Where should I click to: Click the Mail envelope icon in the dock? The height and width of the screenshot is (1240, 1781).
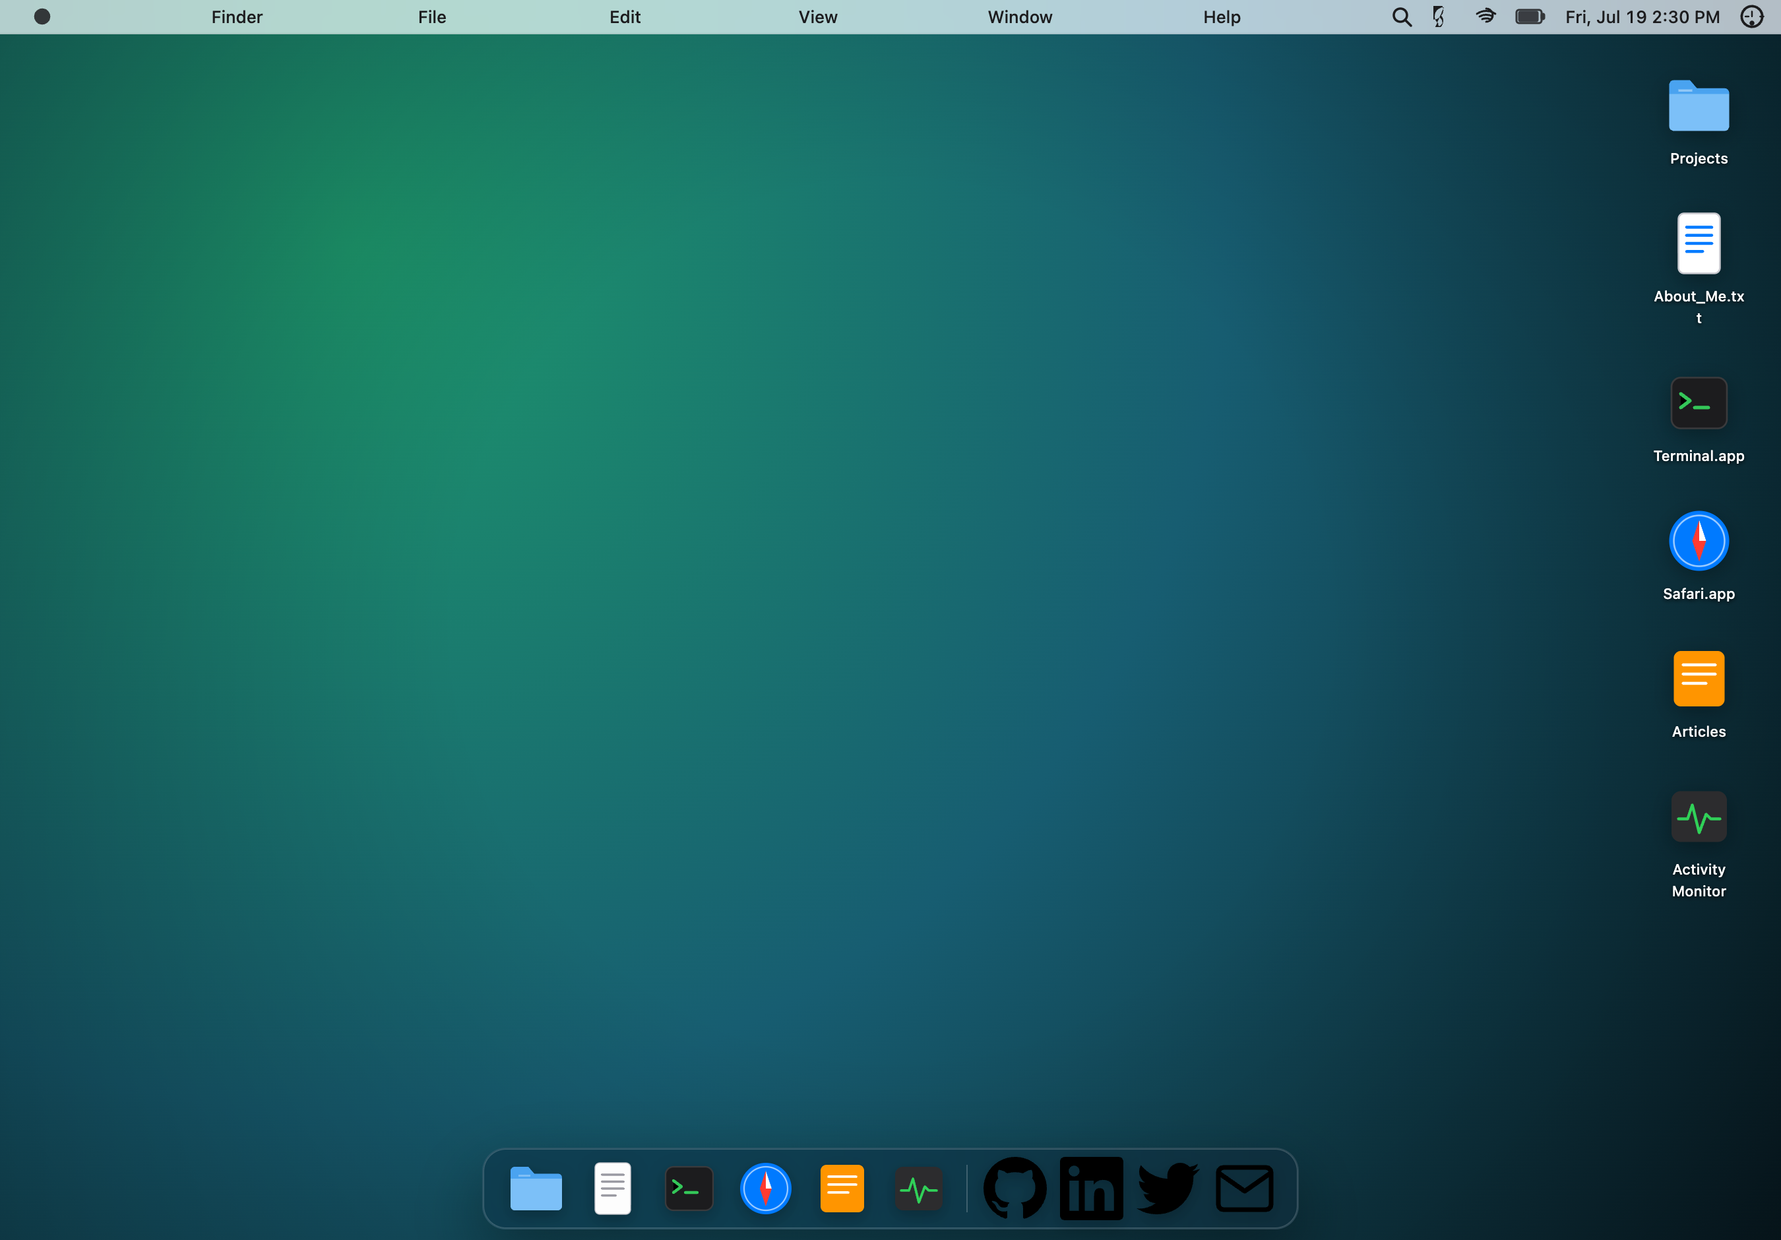(x=1244, y=1188)
